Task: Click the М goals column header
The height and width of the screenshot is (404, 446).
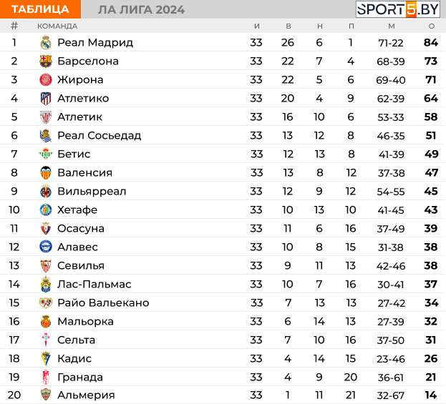Action: [x=391, y=26]
